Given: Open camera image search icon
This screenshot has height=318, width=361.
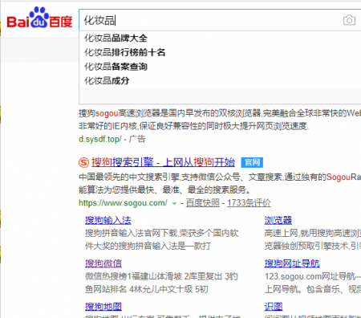Looking at the screenshot, I should [x=349, y=20].
